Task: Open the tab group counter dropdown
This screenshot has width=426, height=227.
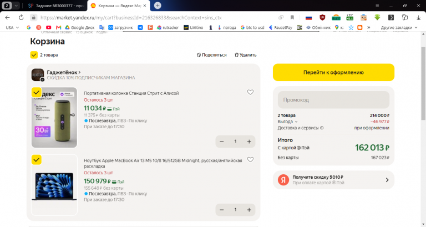Action: coord(11,6)
